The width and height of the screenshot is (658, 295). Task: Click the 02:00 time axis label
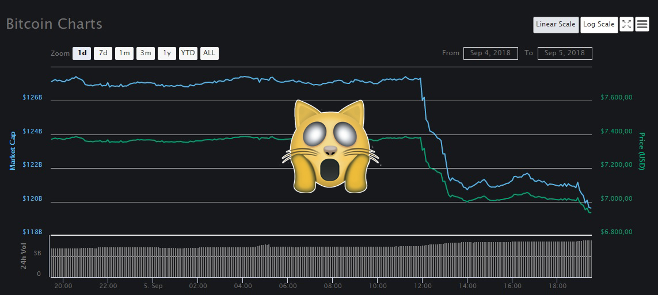[197, 286]
